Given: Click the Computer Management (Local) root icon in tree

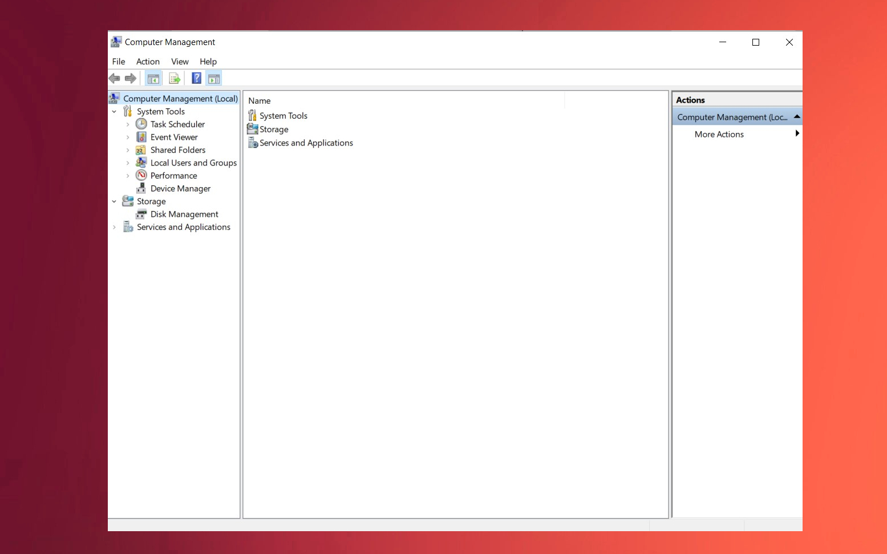Looking at the screenshot, I should pyautogui.click(x=115, y=98).
